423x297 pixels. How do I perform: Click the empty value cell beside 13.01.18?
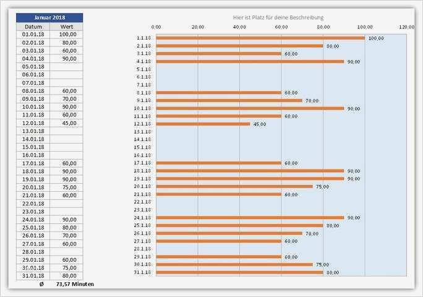tap(67, 131)
